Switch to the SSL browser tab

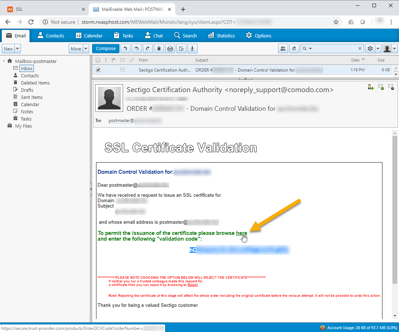click(46, 9)
